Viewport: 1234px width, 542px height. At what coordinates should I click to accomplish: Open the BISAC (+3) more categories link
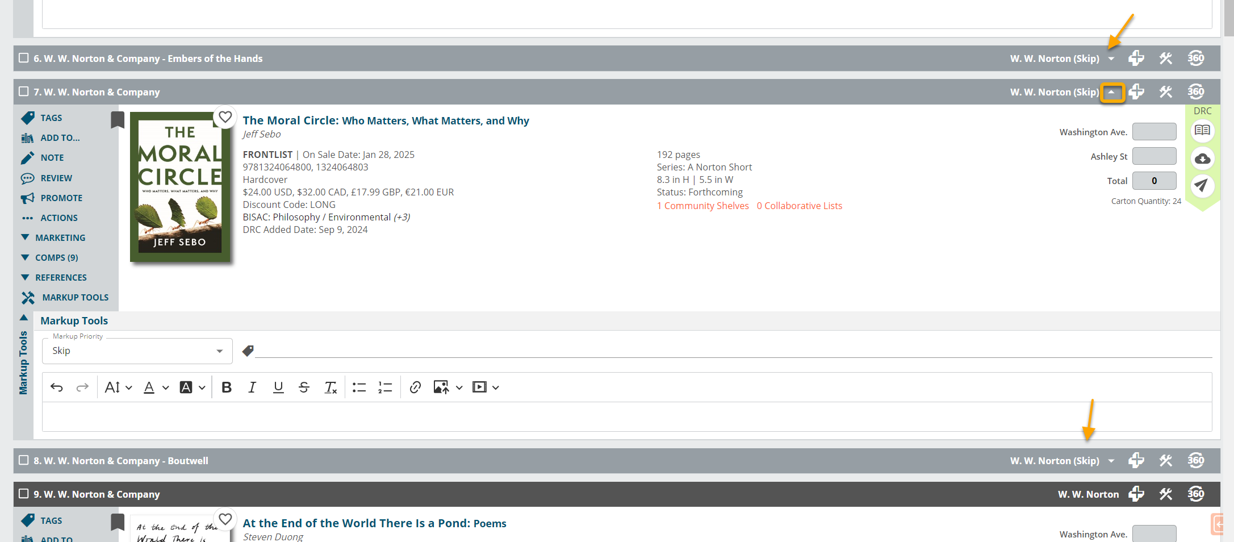pyautogui.click(x=402, y=217)
